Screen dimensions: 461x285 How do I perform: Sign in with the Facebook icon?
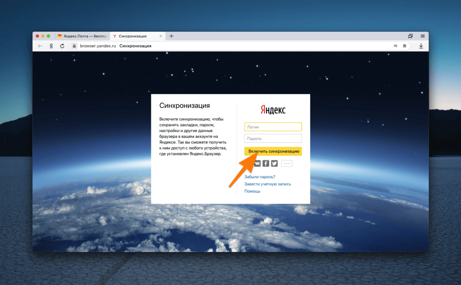tap(266, 163)
